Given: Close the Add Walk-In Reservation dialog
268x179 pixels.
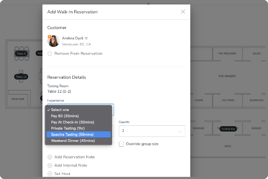Looking at the screenshot, I should pyautogui.click(x=183, y=12).
